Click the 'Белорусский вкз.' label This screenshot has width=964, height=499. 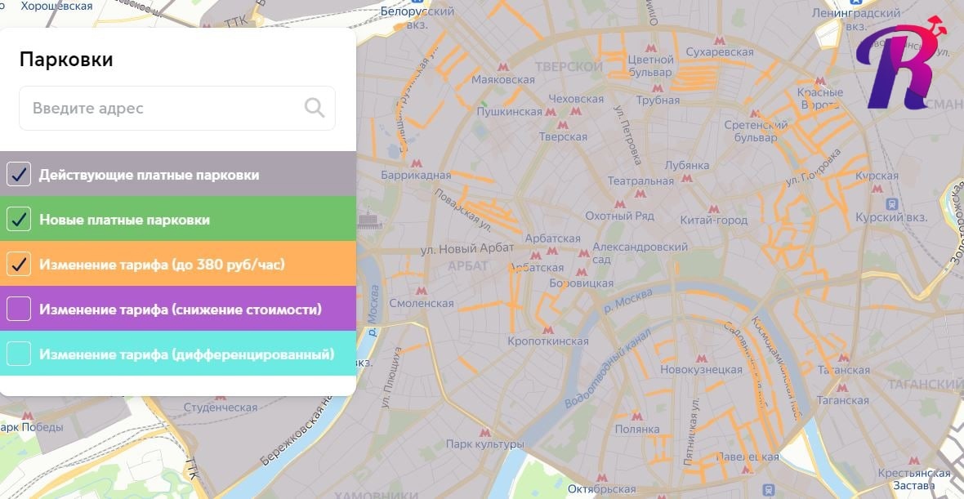tap(417, 19)
